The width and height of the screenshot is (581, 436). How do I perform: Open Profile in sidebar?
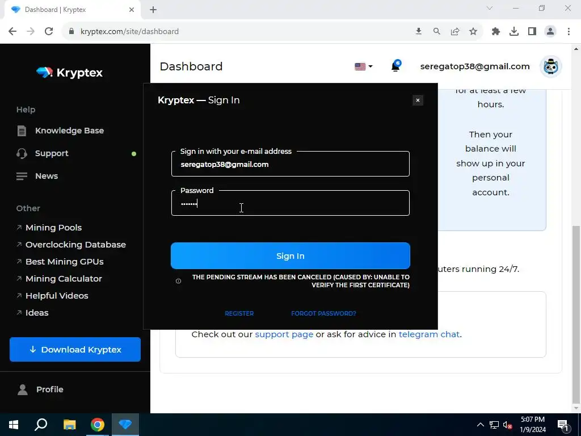[50, 389]
